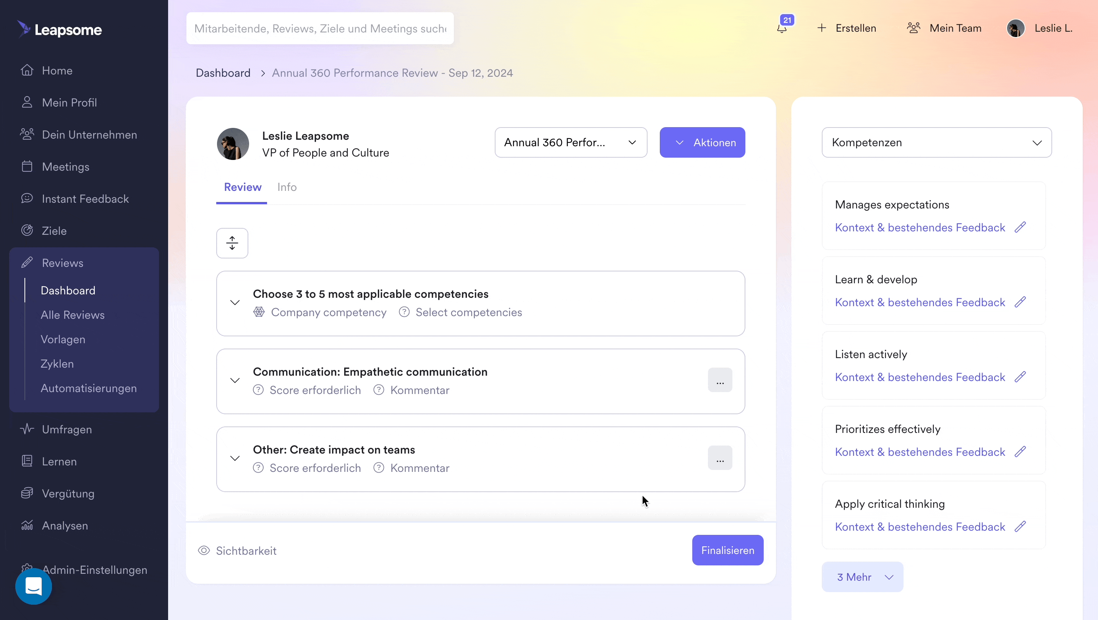The image size is (1098, 620).
Task: Click help icon beside Select competencies
Action: (404, 312)
